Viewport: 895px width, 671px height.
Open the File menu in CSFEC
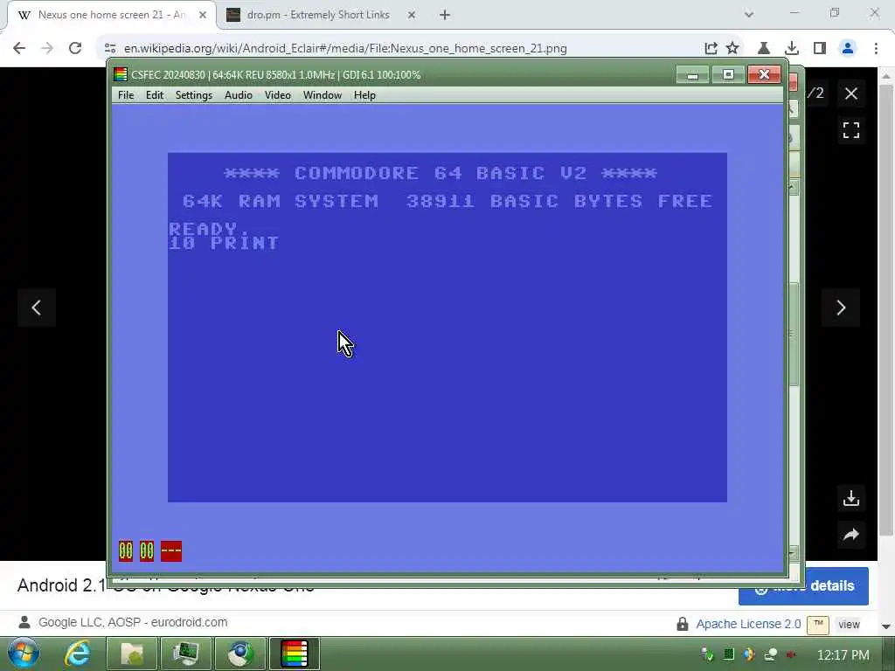click(126, 95)
